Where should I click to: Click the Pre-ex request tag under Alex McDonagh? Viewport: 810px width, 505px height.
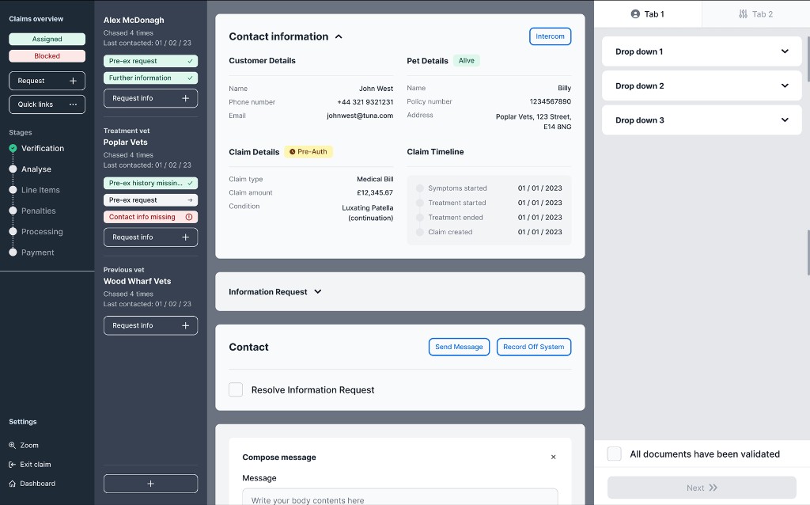pos(150,61)
